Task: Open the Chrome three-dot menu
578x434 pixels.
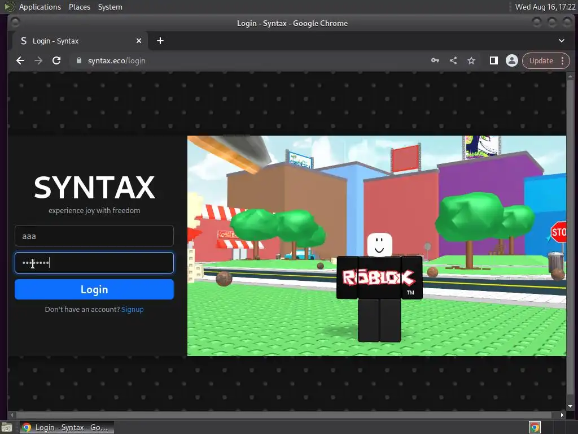Action: coord(563,60)
